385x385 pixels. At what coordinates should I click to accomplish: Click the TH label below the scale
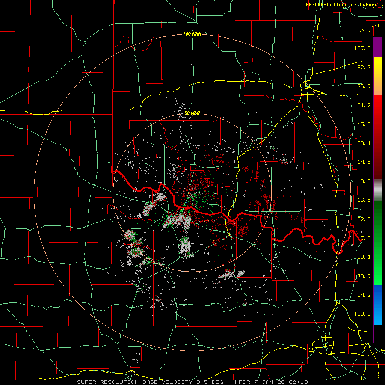pyautogui.click(x=367, y=333)
